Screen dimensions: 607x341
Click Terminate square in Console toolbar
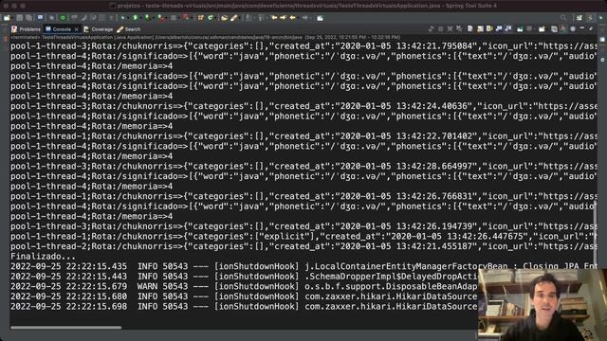[440, 28]
